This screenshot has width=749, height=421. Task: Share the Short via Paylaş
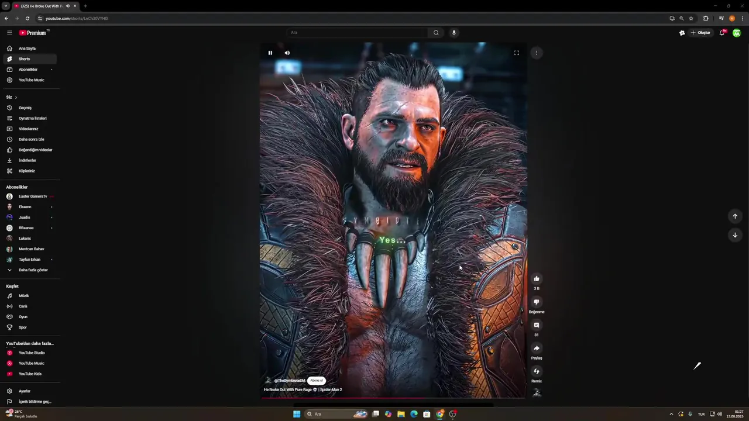[x=537, y=348]
